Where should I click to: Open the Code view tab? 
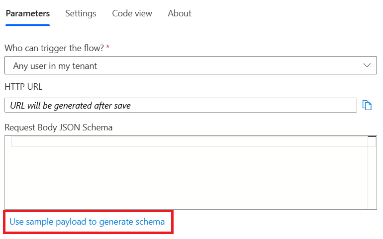[x=132, y=13]
